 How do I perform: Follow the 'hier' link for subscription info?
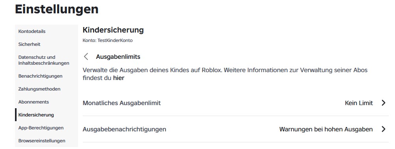coord(118,78)
